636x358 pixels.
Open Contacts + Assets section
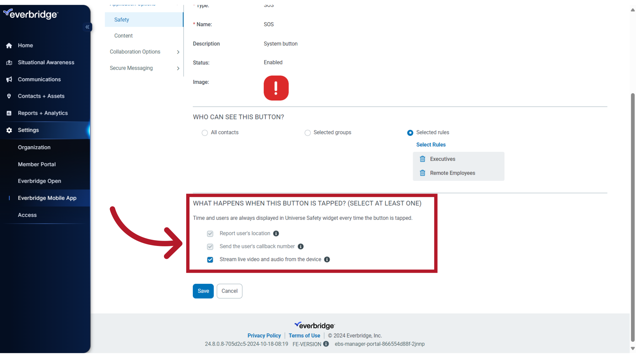[x=9, y=96]
